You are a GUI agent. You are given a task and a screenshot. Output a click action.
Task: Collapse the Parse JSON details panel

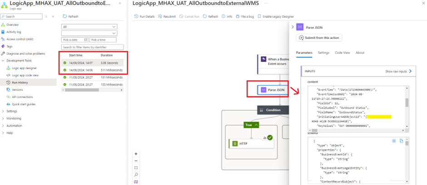pos(293,27)
